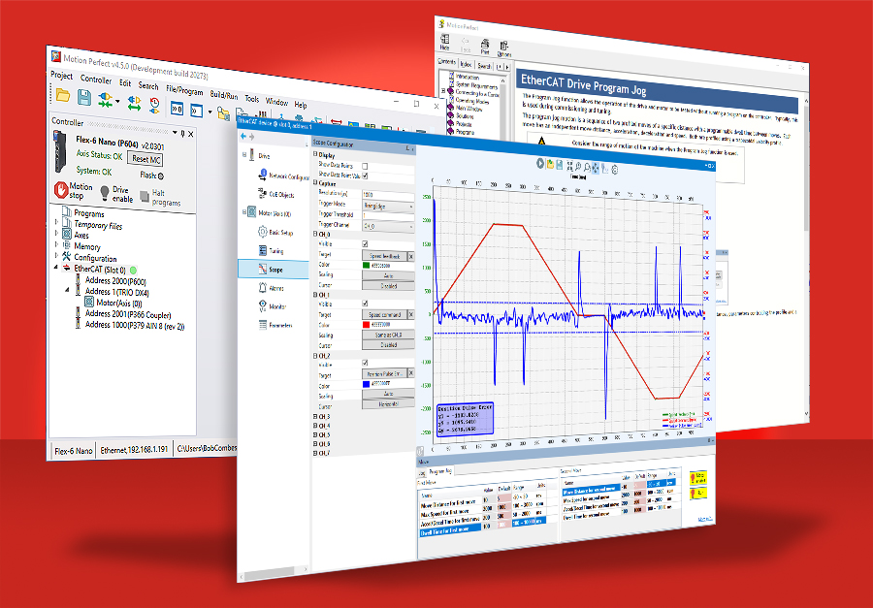
Task: Click the Motion stop red hand icon
Action: (x=61, y=190)
